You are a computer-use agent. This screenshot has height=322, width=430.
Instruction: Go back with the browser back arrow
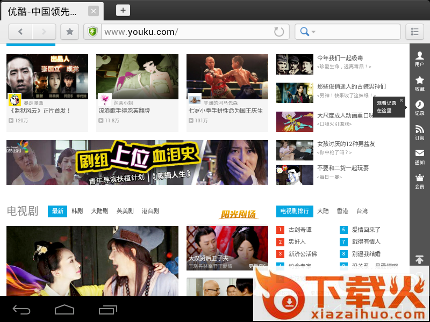(20, 32)
